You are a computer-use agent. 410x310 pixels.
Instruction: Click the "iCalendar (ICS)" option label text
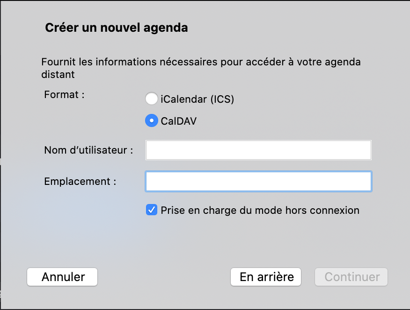pos(197,99)
